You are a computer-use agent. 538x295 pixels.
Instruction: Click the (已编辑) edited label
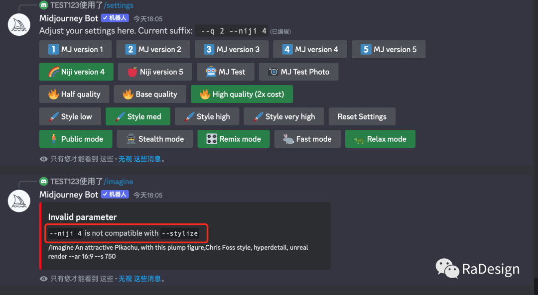click(280, 31)
